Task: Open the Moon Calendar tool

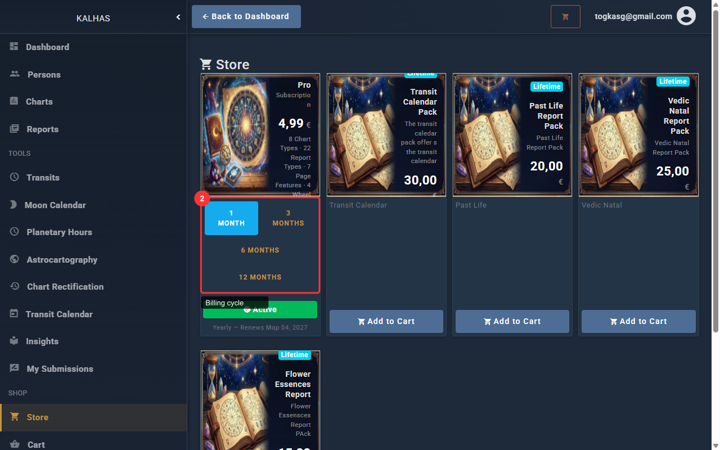Action: click(55, 205)
